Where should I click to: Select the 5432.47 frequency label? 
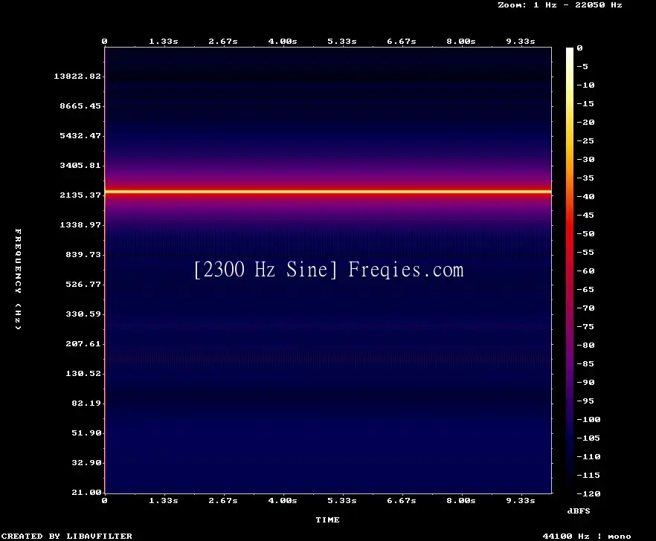click(x=80, y=135)
